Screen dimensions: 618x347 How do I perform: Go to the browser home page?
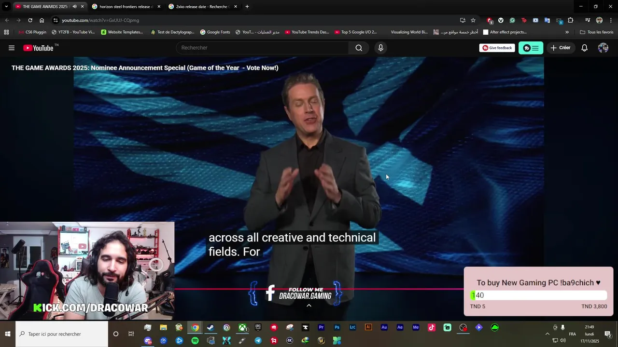coord(42,20)
